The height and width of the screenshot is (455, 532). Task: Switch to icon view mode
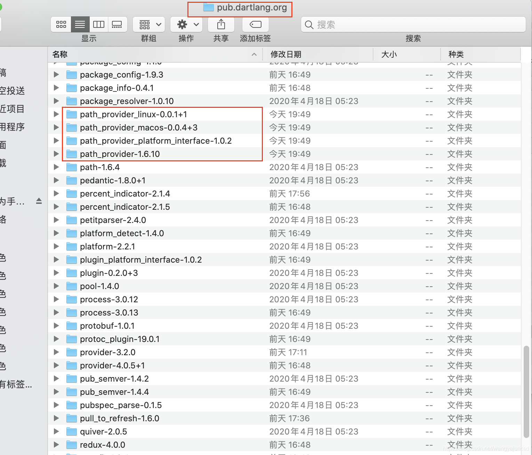tap(61, 24)
